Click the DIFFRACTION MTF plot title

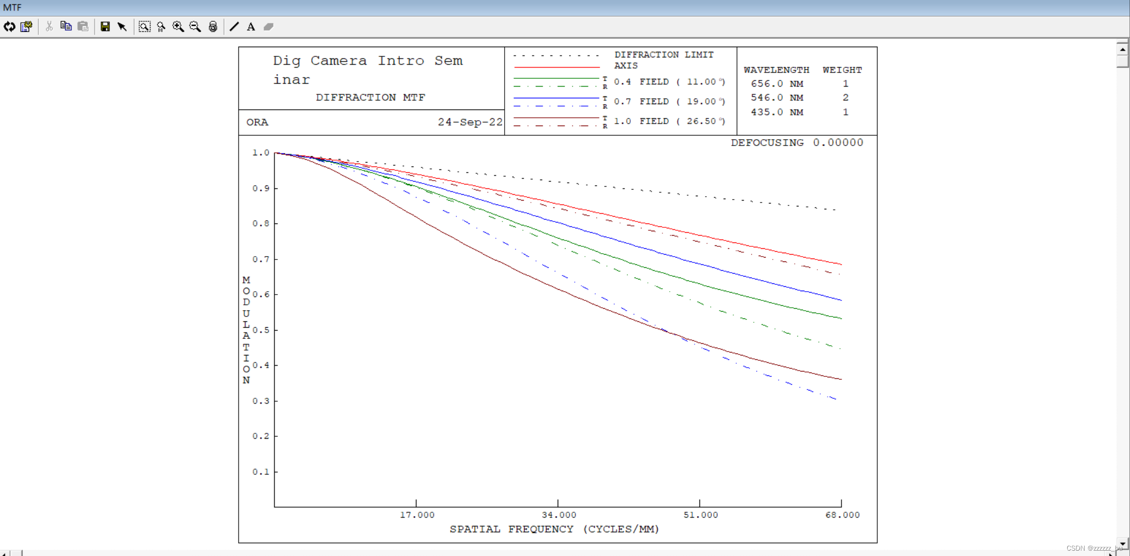pyautogui.click(x=370, y=97)
